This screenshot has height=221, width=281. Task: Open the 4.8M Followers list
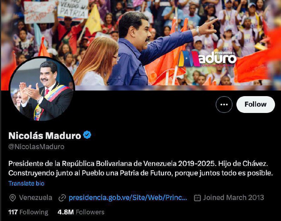[81, 212]
